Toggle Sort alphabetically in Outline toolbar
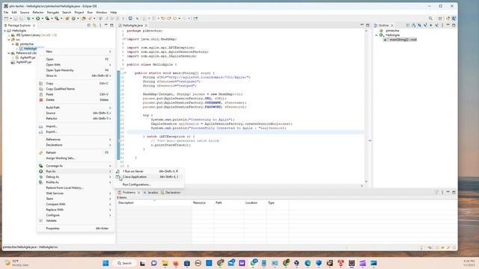The height and width of the screenshot is (269, 479). coord(414,25)
